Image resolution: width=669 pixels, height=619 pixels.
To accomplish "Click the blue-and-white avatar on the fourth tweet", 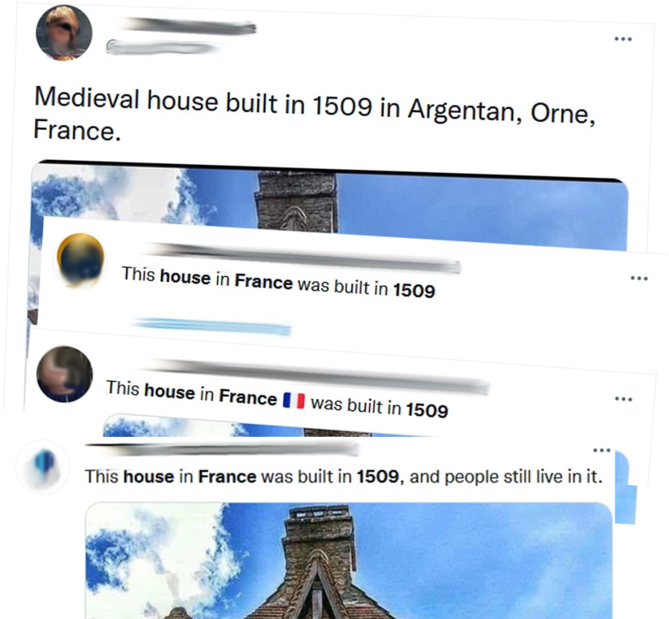I will click(43, 468).
